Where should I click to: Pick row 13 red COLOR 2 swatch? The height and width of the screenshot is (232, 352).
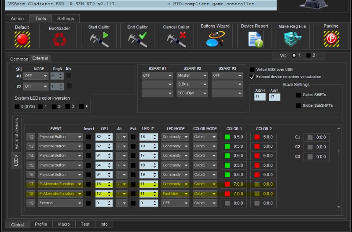pyautogui.click(x=257, y=146)
